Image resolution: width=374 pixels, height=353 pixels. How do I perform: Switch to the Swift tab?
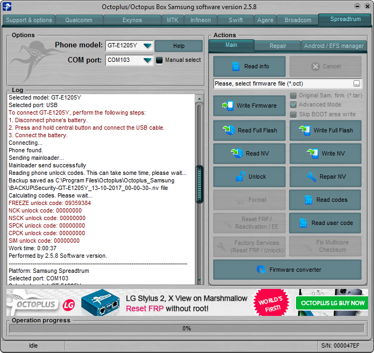click(x=236, y=20)
